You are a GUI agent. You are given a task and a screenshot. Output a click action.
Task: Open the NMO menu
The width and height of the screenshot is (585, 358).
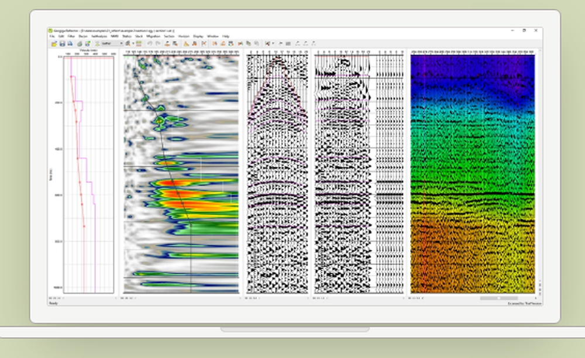[115, 36]
